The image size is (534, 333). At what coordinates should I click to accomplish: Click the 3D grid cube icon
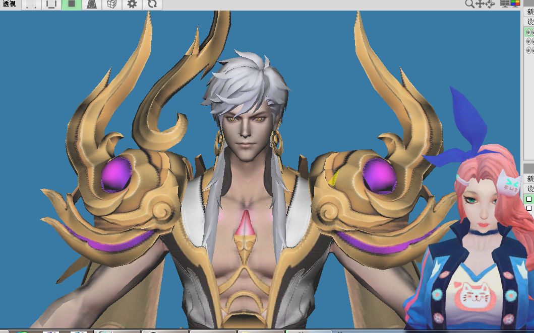(112, 5)
